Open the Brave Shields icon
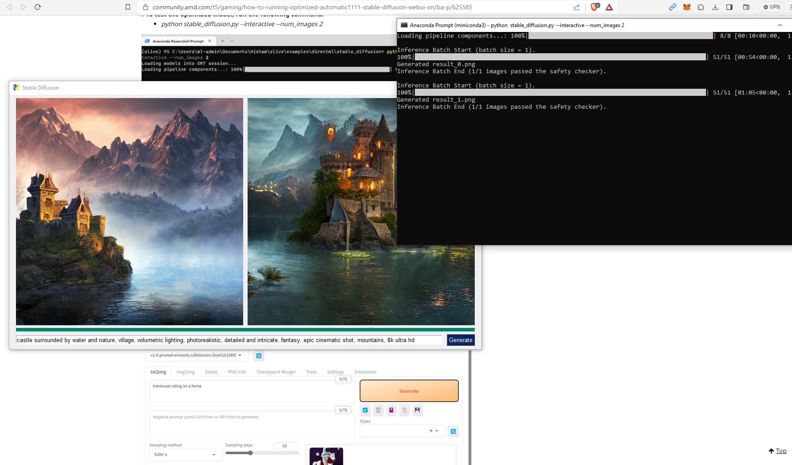 coord(595,7)
